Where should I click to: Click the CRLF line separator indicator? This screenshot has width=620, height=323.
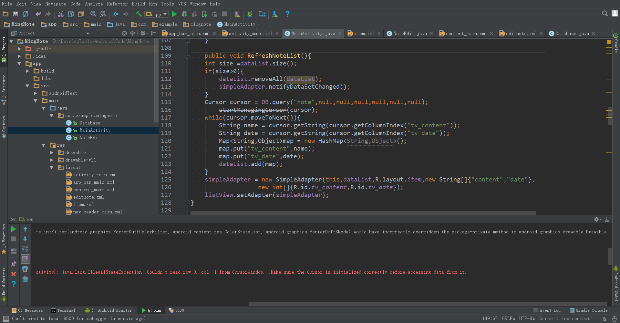509,318
